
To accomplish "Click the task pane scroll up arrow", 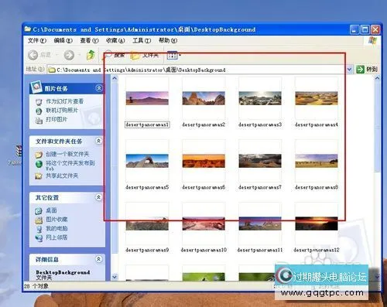I will [115, 78].
